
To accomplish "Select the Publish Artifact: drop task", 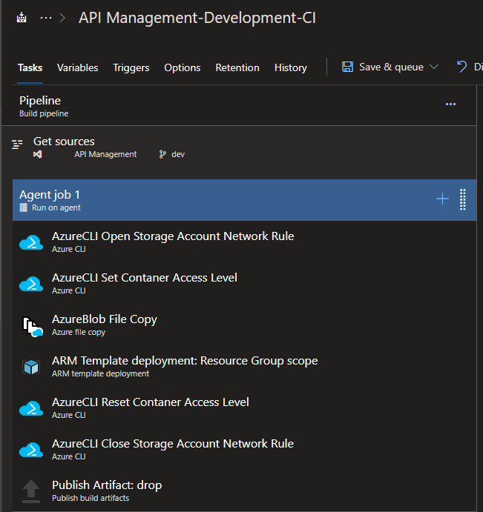I will point(244,491).
